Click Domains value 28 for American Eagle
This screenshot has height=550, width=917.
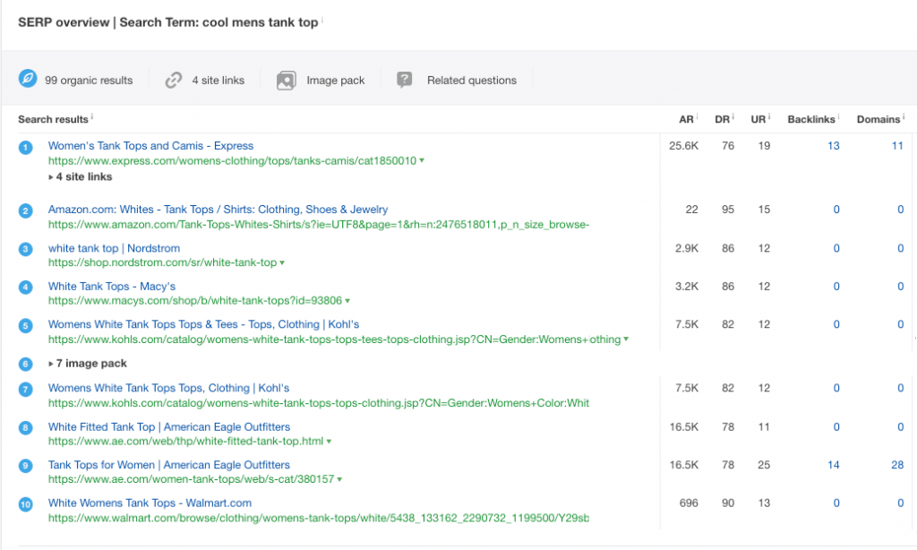(897, 465)
